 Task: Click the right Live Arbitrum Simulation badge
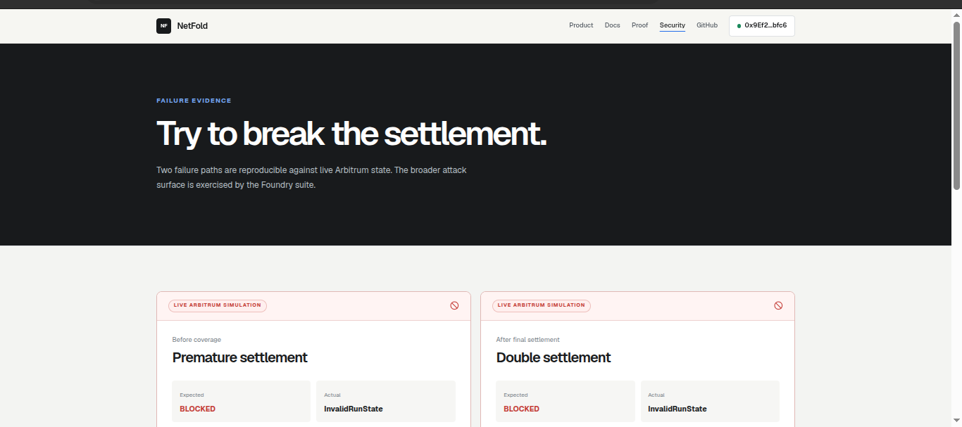click(542, 305)
